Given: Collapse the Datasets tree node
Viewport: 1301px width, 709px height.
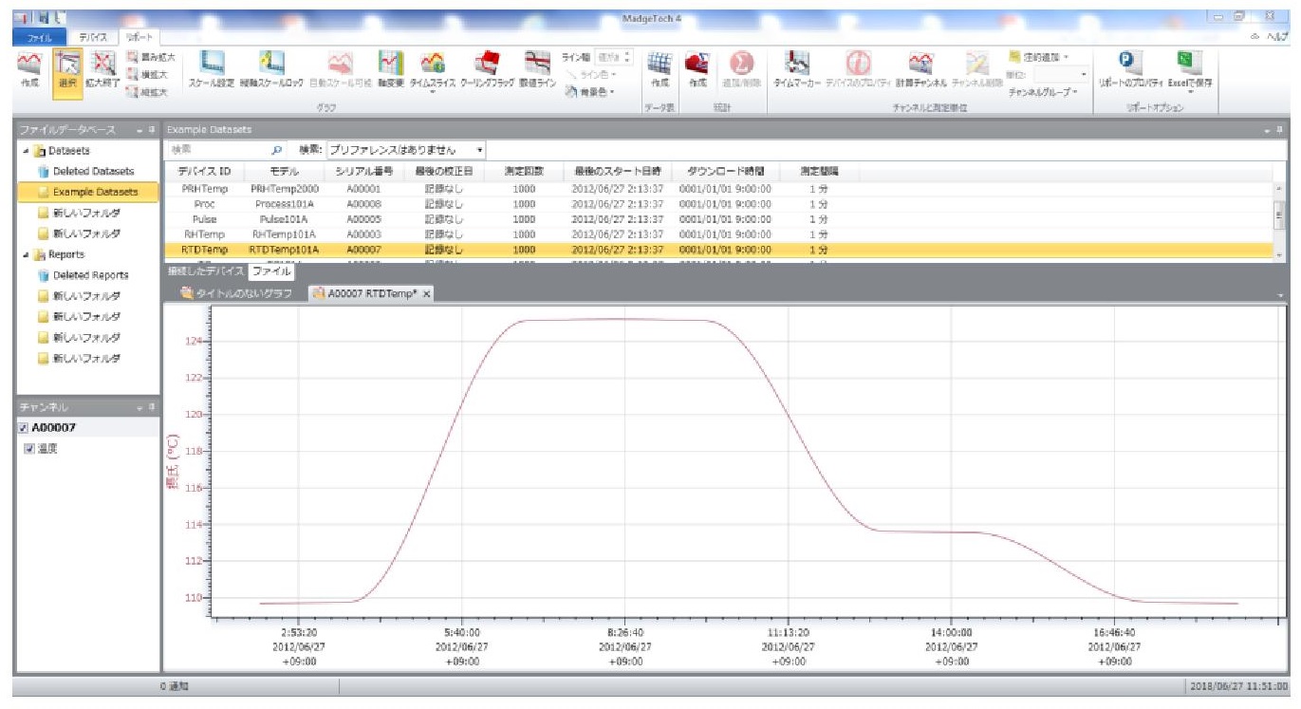Looking at the screenshot, I should (24, 150).
